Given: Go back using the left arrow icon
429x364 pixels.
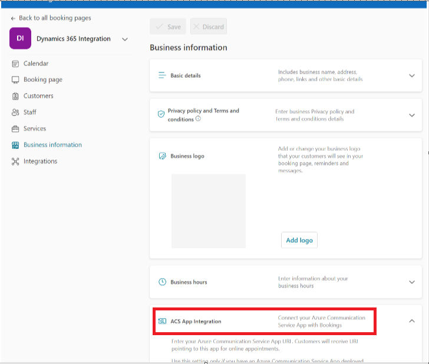Looking at the screenshot, I should tap(13, 18).
